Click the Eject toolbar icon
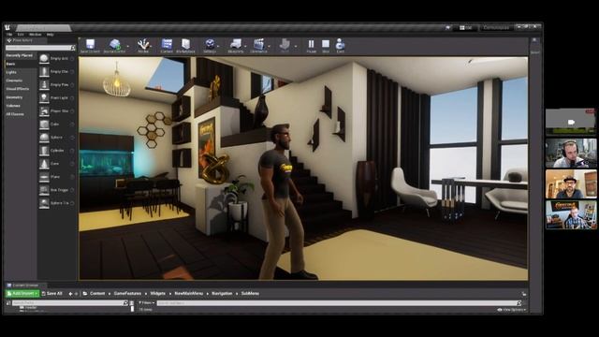 coord(340,44)
